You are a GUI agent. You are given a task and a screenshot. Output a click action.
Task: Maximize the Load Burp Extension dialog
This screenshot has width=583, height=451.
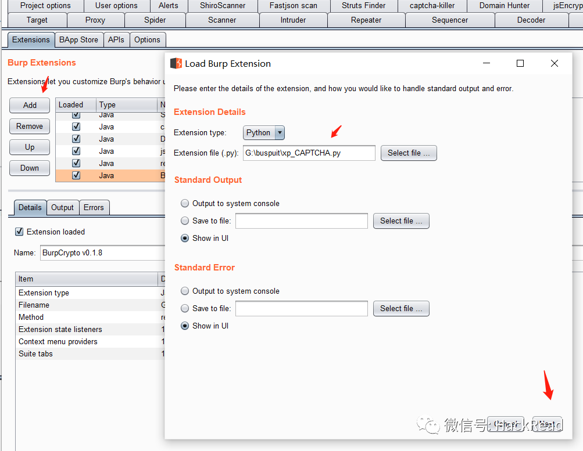(x=520, y=63)
